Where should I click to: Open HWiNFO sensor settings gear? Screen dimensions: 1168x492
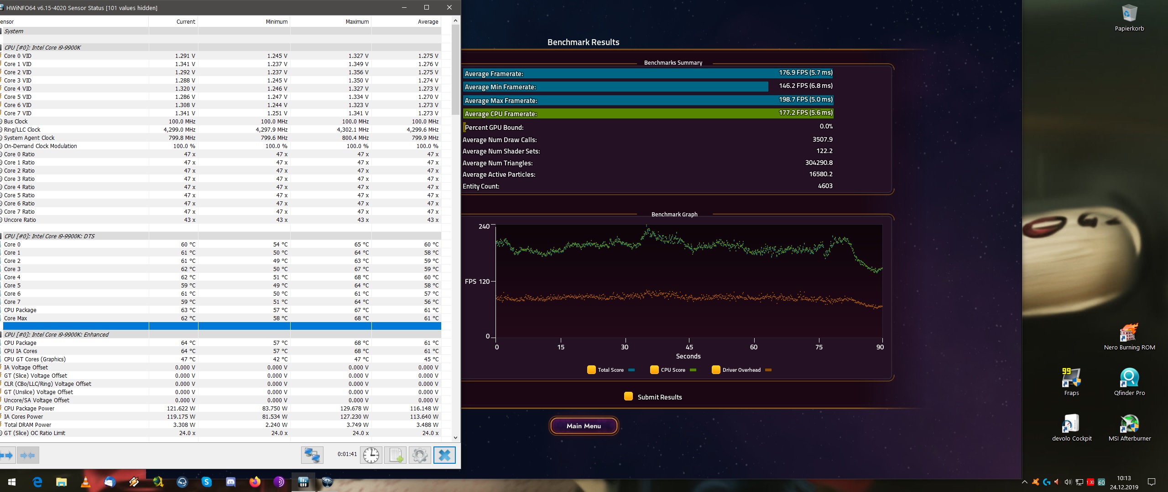pos(420,455)
